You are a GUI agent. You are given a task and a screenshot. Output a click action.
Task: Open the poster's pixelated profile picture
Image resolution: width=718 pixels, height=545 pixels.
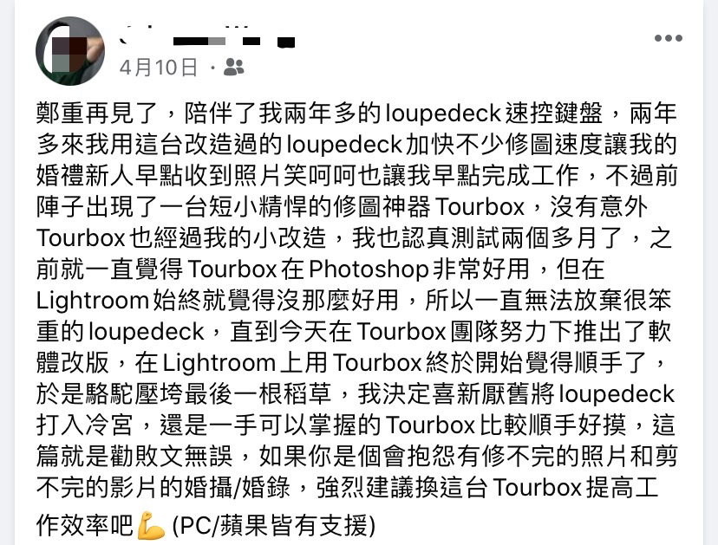[70, 51]
